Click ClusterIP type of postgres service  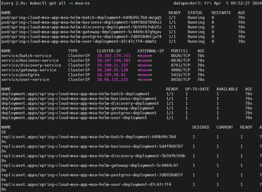79,75
